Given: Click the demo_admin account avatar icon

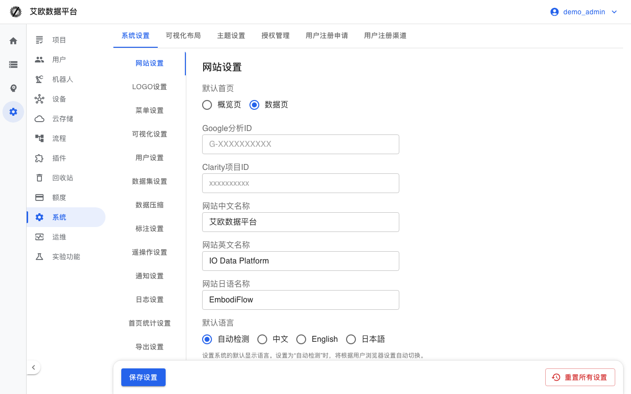Looking at the screenshot, I should point(555,12).
